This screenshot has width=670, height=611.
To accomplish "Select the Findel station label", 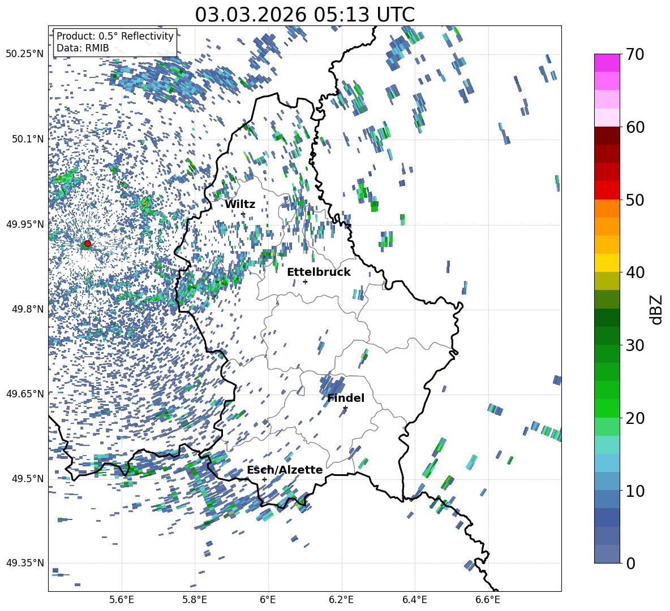I will click(346, 398).
